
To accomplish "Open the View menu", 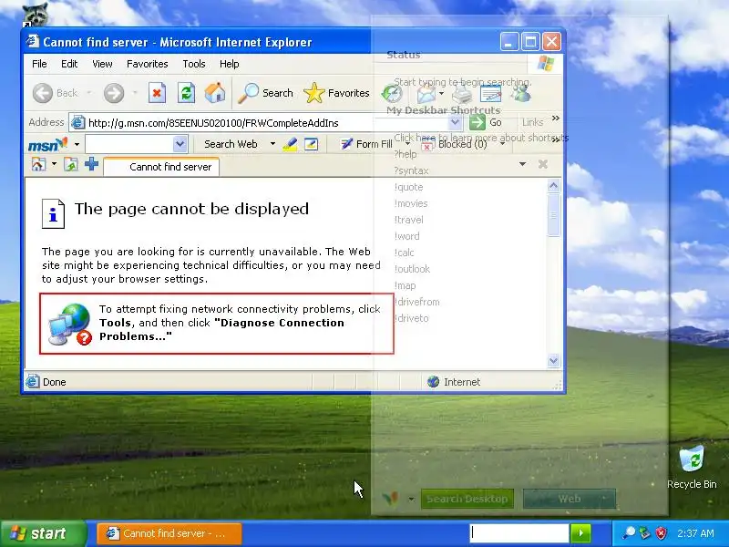I will 102,64.
